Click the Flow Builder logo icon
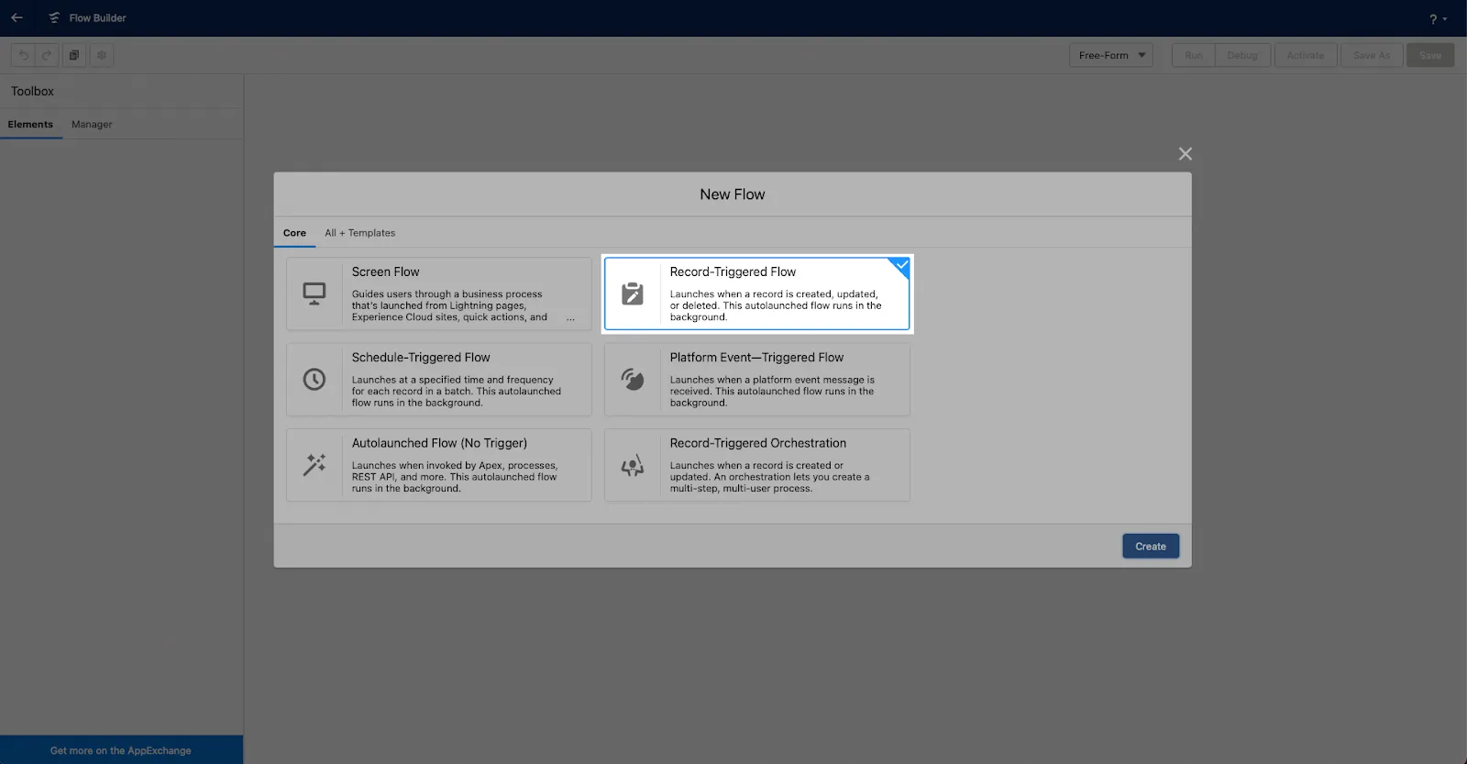Viewport: 1467px width, 764px height. pos(54,17)
